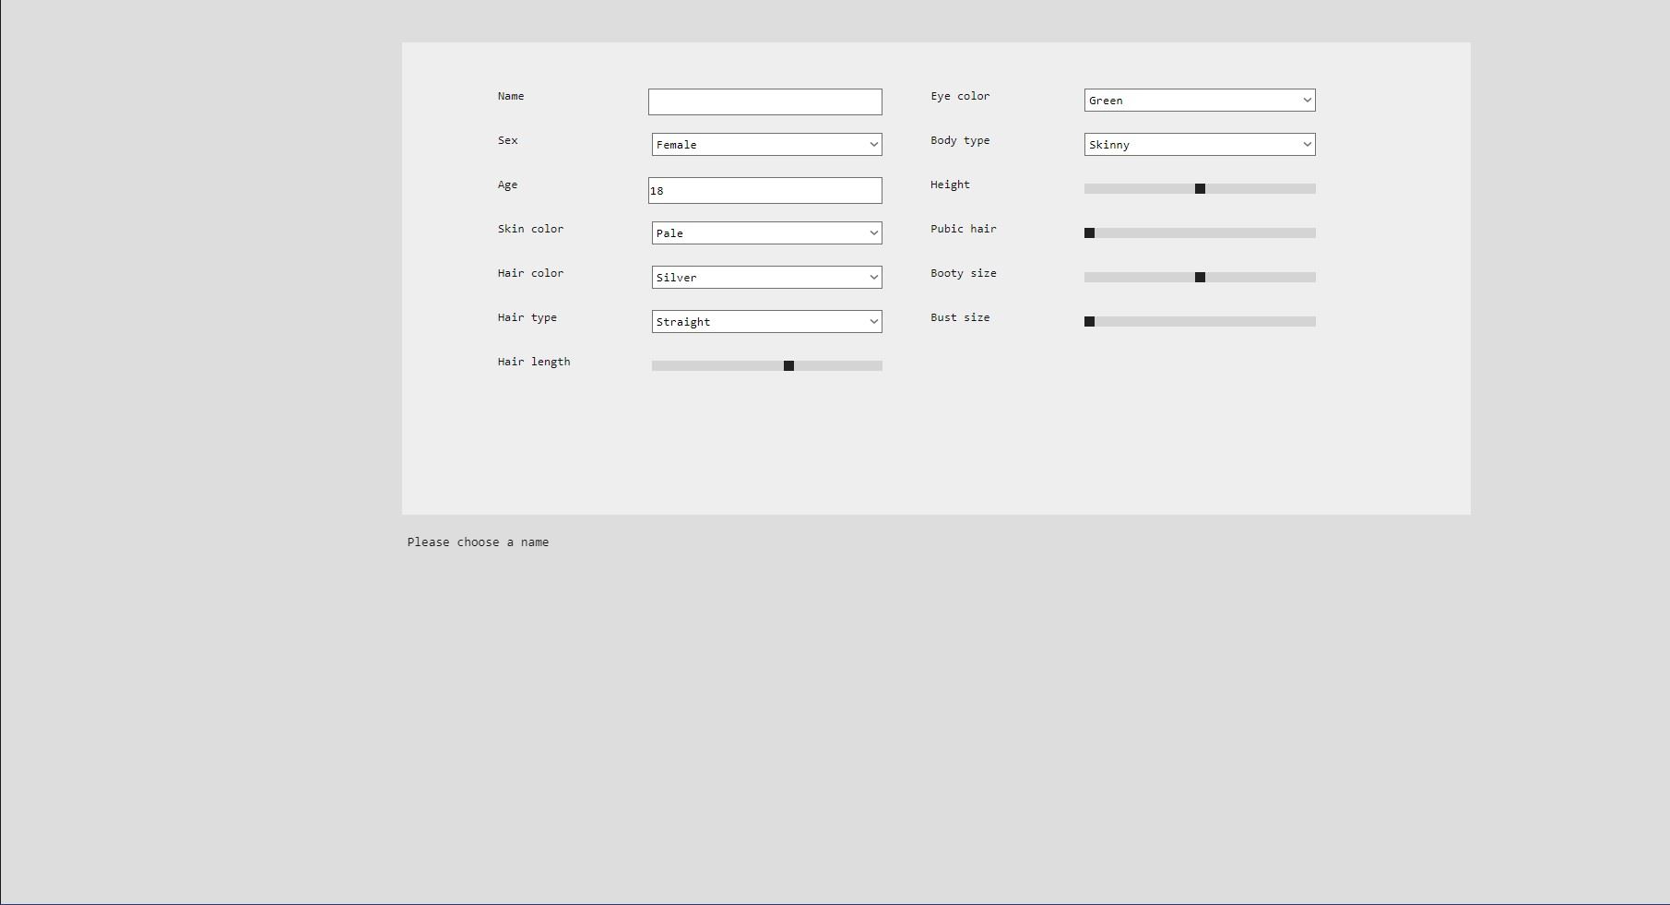Click the Please choose a name text

[x=478, y=542]
